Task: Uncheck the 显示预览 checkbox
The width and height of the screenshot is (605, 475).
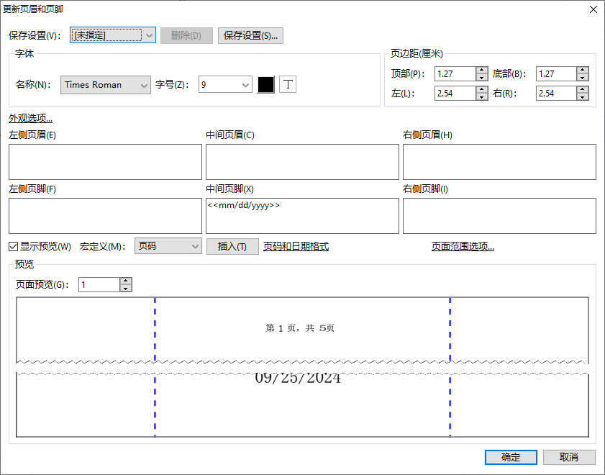Action: 14,246
